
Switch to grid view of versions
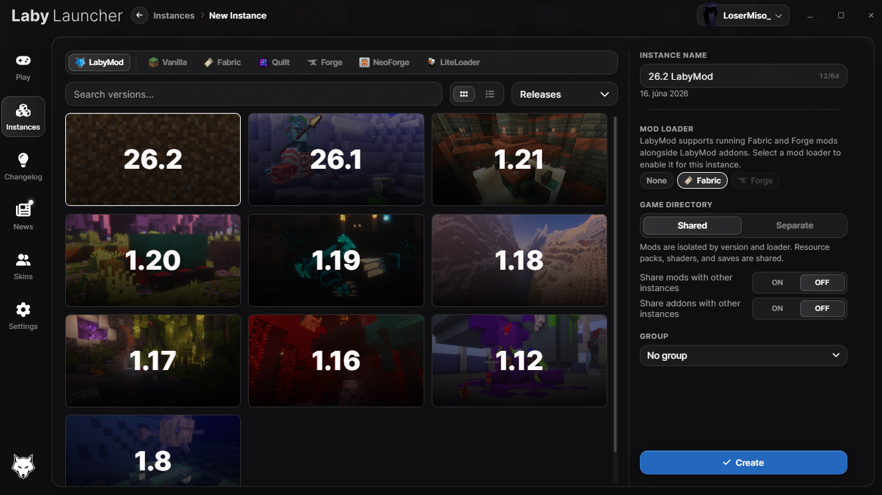click(464, 94)
